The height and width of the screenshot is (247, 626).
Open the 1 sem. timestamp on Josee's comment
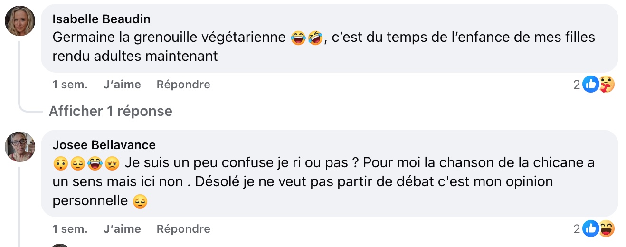[x=70, y=229]
